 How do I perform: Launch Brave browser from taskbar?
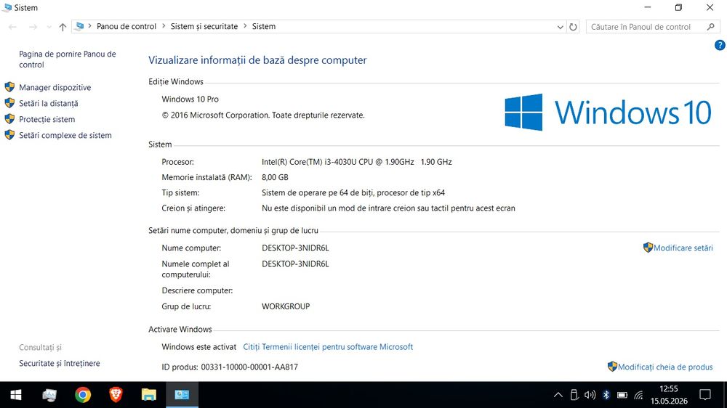(x=116, y=395)
